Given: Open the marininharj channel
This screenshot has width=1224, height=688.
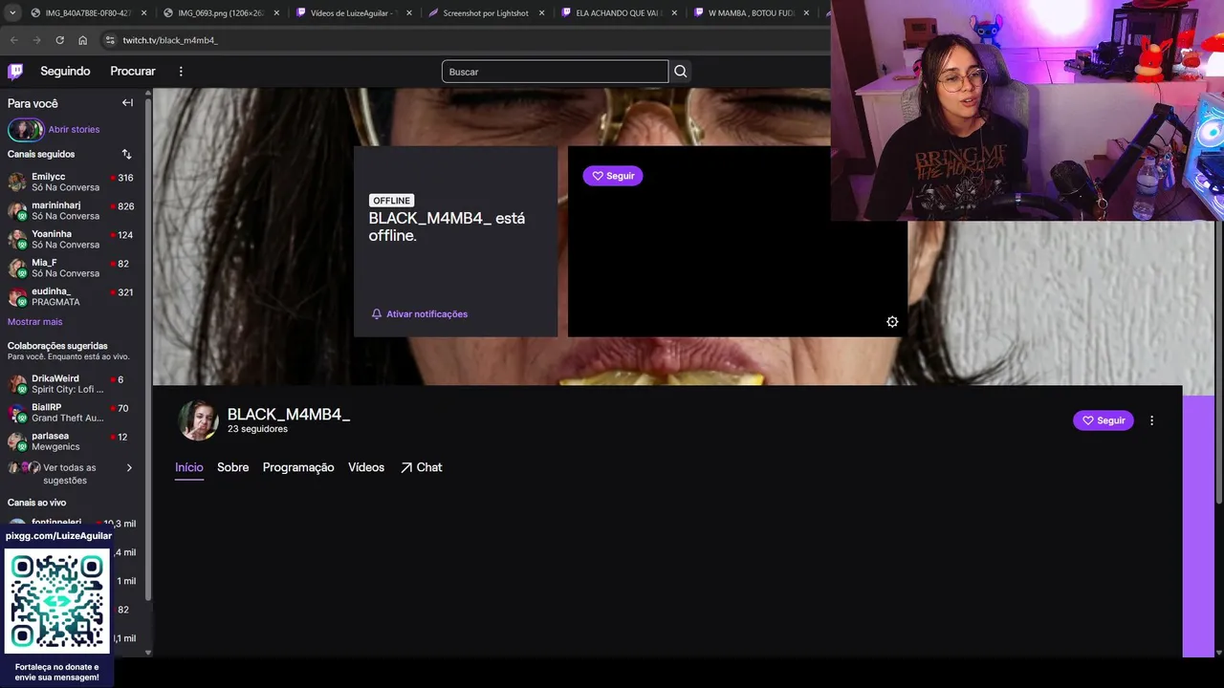Looking at the screenshot, I should (x=73, y=210).
